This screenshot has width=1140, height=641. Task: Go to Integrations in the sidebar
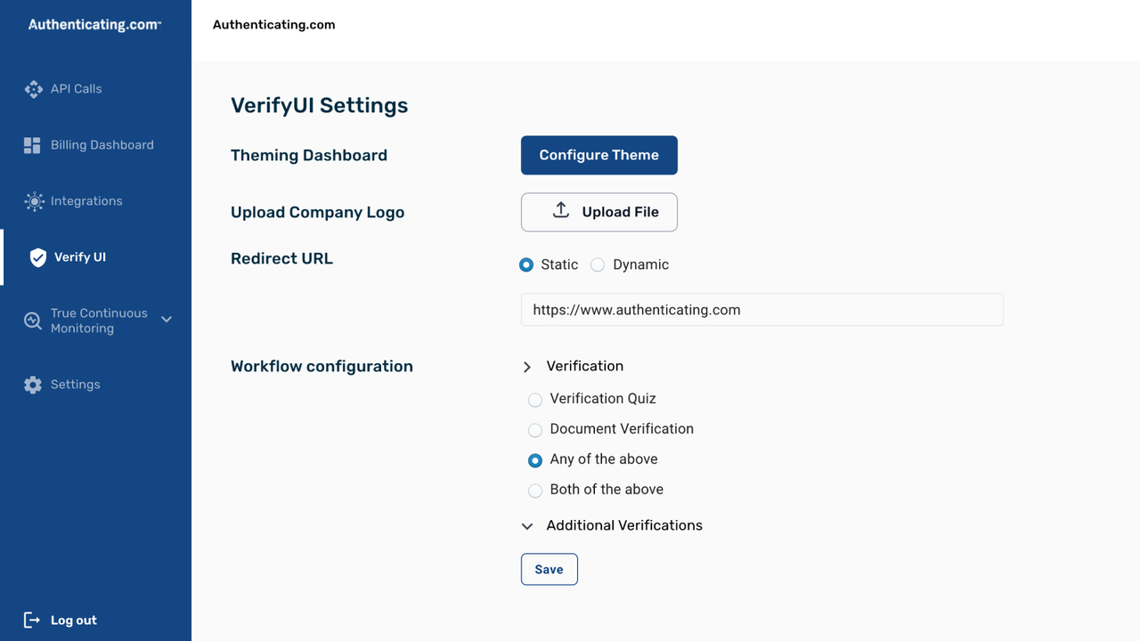(x=95, y=201)
